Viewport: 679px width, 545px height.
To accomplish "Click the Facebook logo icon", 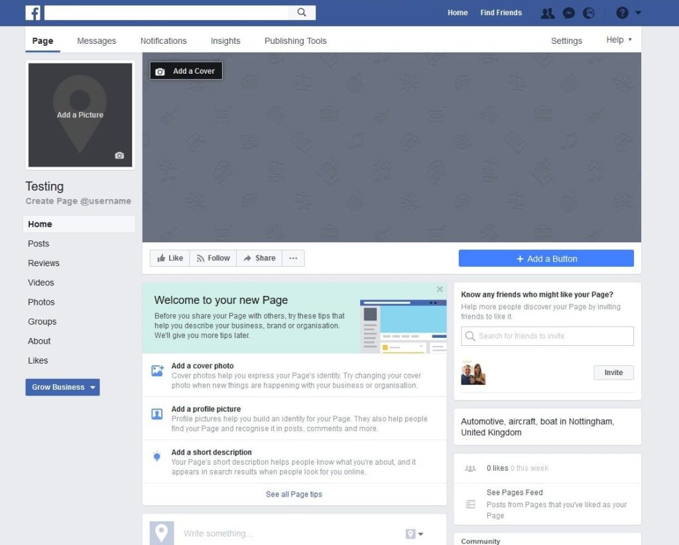I will pyautogui.click(x=33, y=13).
